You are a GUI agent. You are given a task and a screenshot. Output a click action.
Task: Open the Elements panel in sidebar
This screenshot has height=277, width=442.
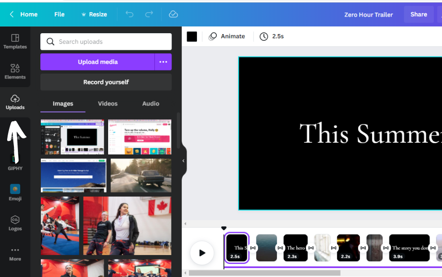tap(15, 71)
